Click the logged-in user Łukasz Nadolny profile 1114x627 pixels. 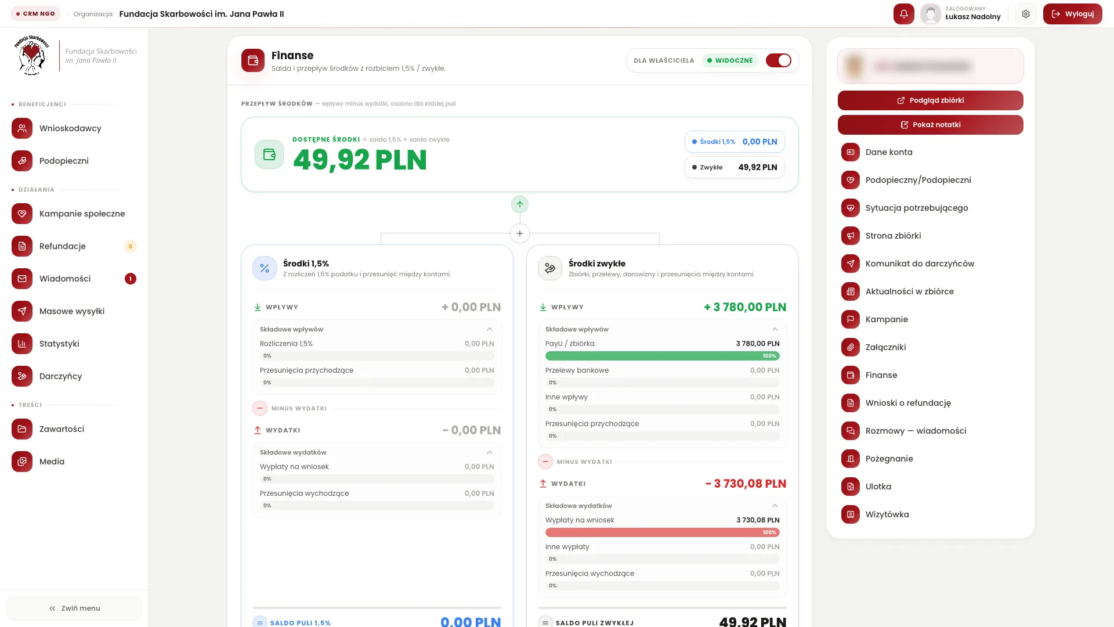coord(961,14)
